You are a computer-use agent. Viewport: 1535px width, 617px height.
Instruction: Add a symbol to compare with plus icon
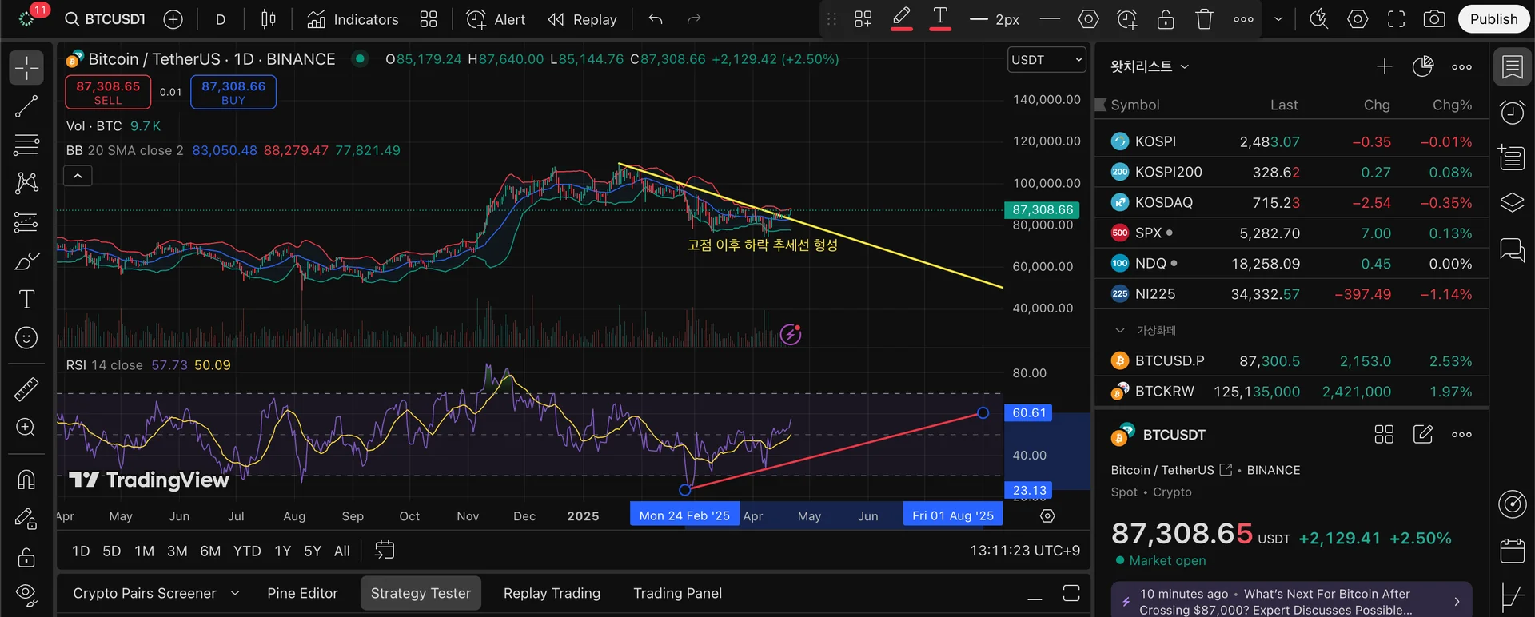coord(173,19)
